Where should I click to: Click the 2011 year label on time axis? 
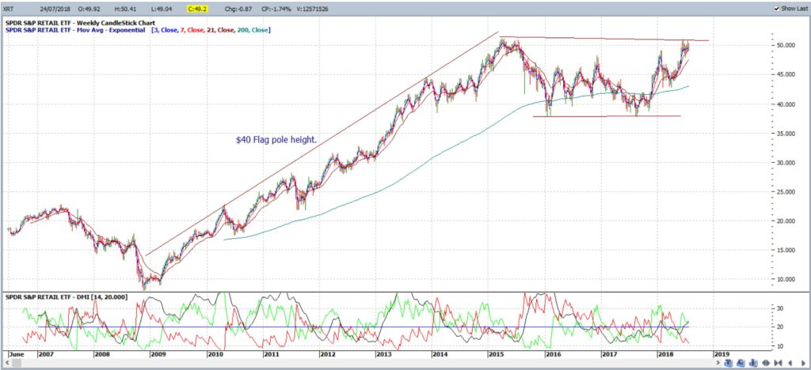pyautogui.click(x=272, y=354)
